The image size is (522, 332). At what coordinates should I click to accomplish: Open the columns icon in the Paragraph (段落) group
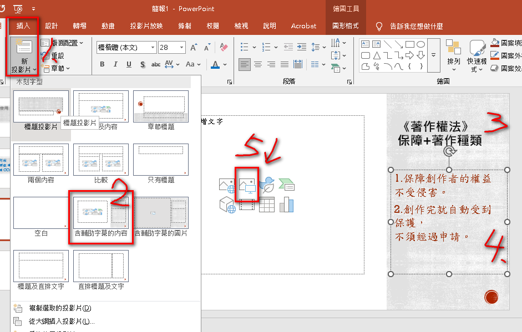(x=315, y=64)
